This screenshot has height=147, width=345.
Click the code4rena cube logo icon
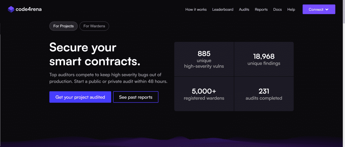[x=11, y=9]
